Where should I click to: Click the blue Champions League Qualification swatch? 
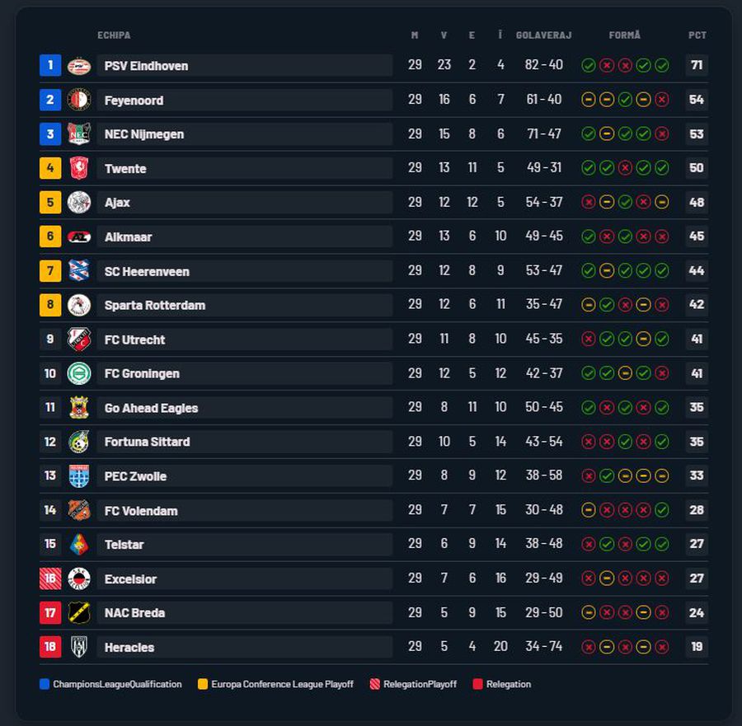point(45,684)
